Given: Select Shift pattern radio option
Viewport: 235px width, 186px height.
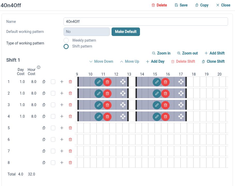Looking at the screenshot, I should click(x=66, y=46).
